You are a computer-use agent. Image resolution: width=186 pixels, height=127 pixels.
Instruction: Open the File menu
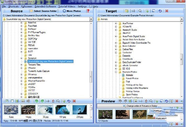[4, 7]
